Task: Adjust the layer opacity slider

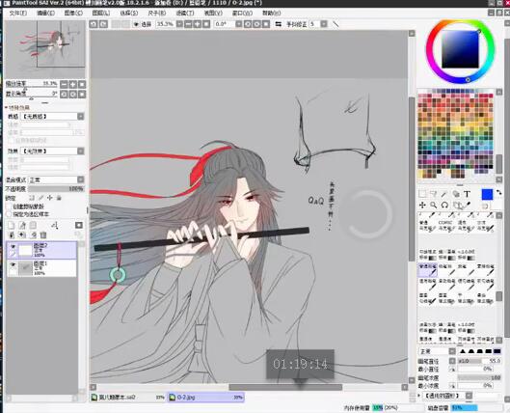Action: coord(56,189)
